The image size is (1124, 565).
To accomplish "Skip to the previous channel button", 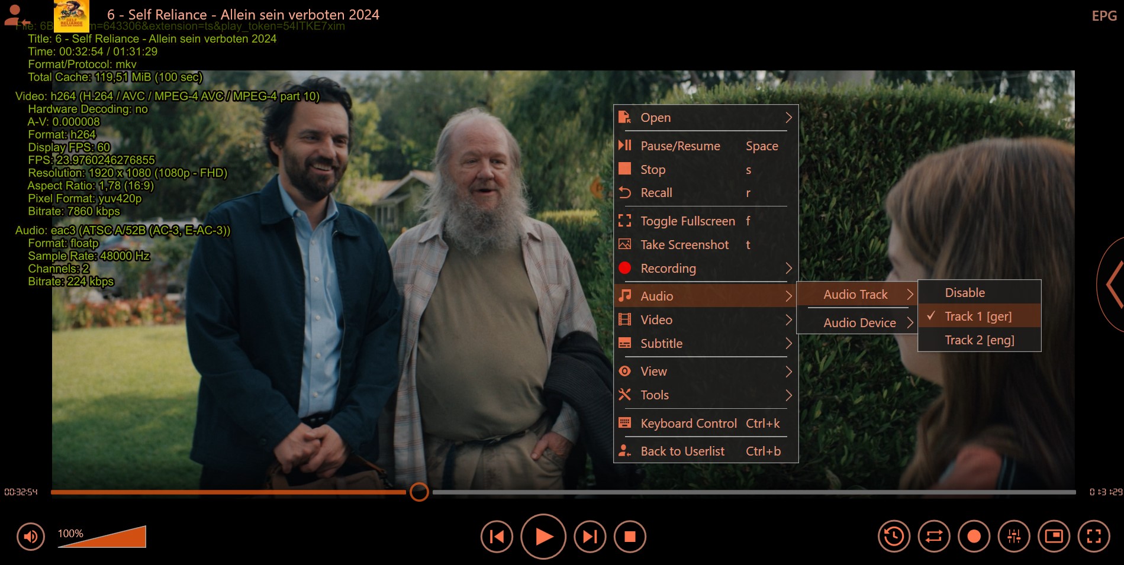I will coord(497,537).
